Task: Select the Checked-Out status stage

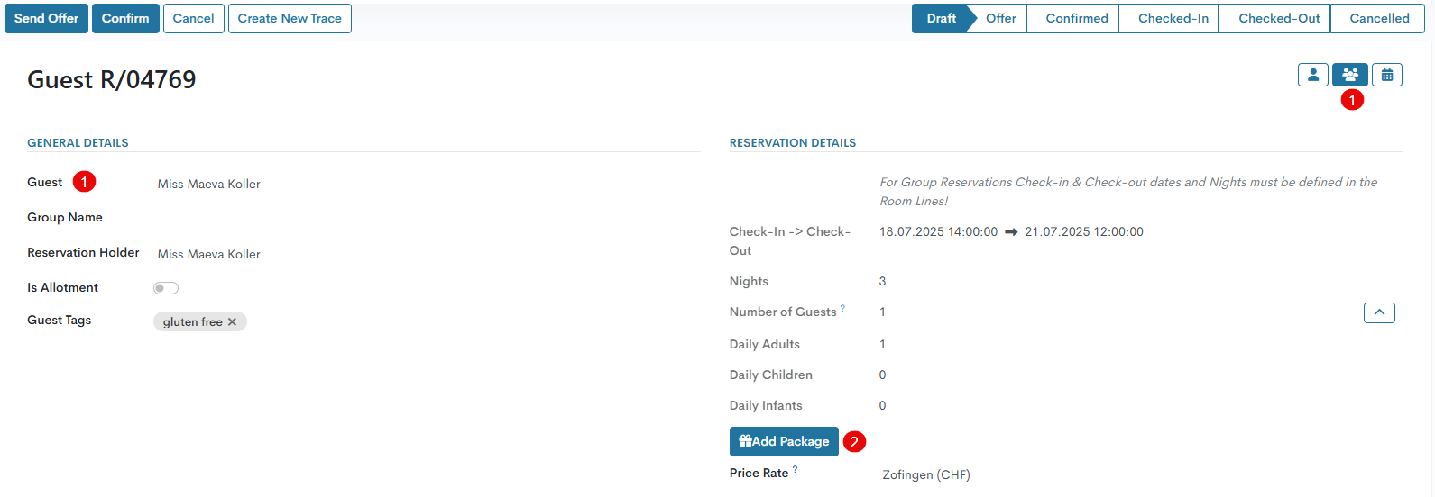Action: click(1278, 19)
